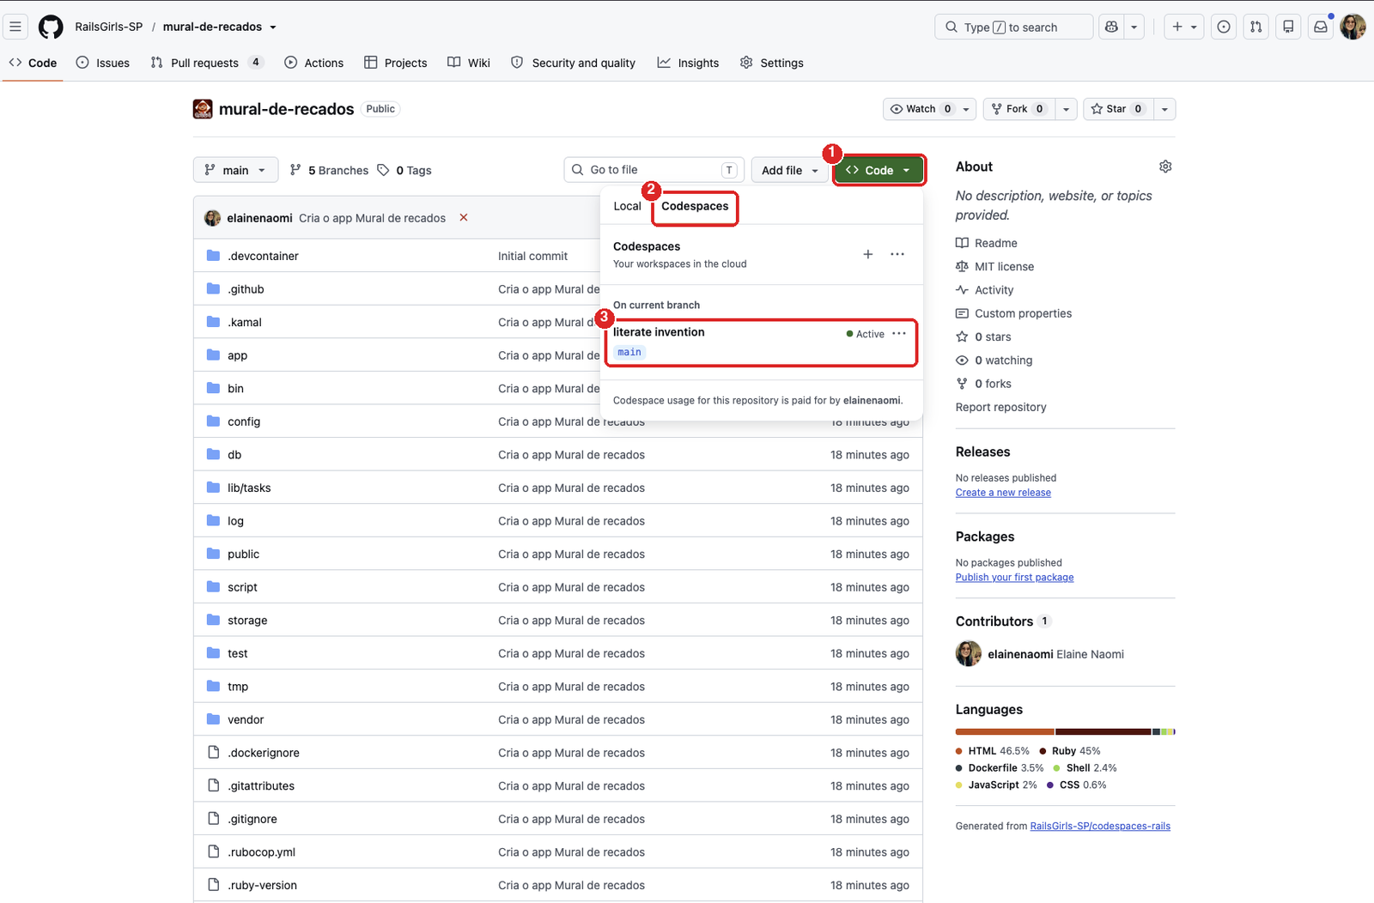Open Codespaces panel ellipsis options

pos(897,254)
